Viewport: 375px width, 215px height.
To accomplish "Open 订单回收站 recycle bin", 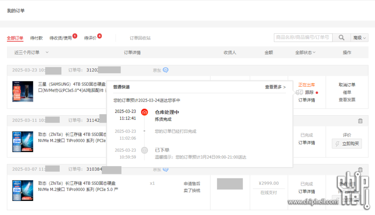I will 140,38.
